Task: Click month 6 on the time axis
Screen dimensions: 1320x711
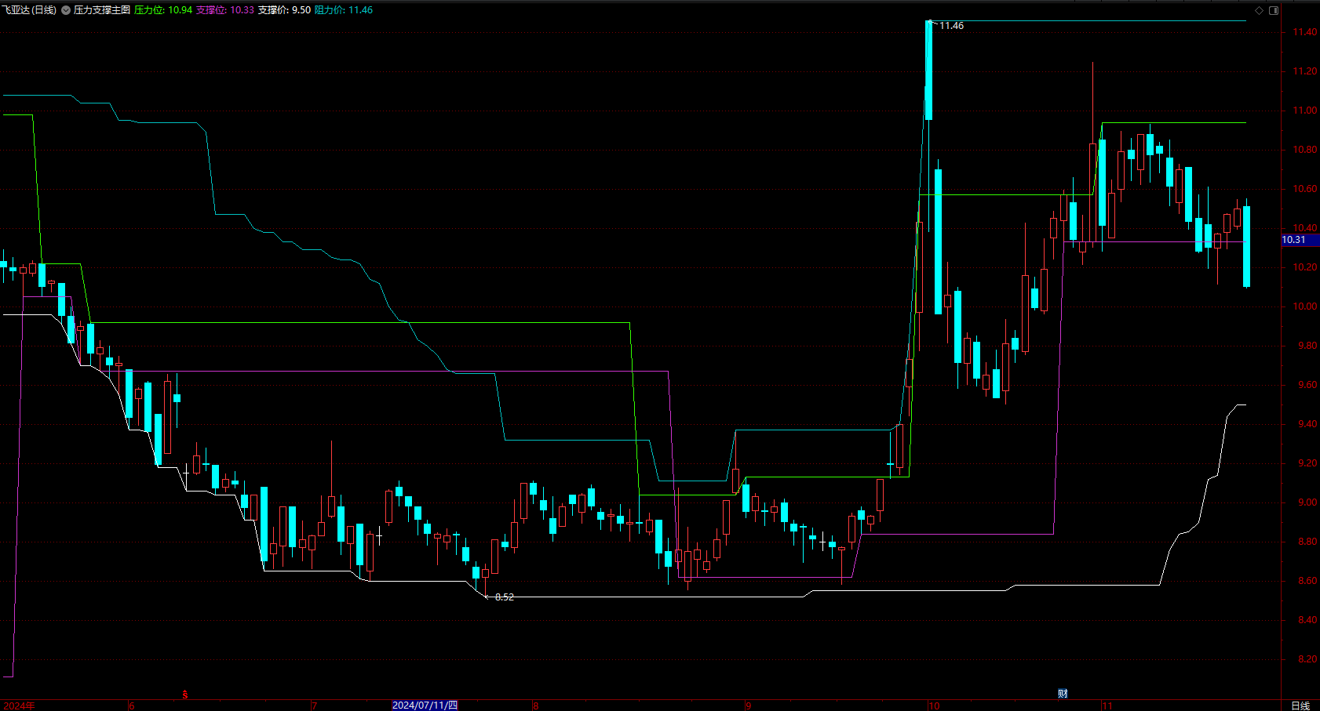Action: click(x=132, y=706)
